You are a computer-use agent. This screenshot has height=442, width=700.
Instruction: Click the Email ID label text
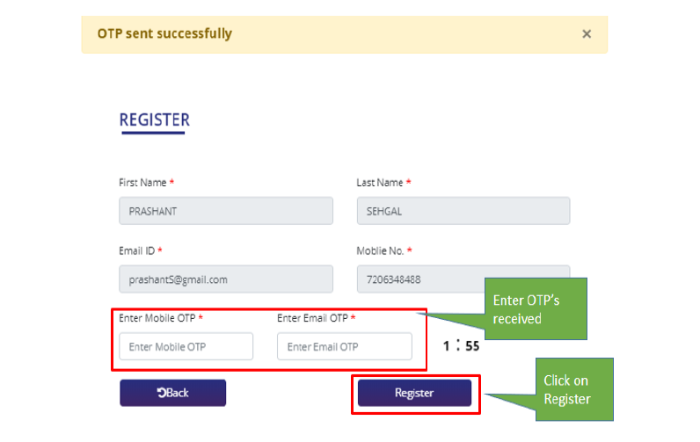[x=136, y=250]
